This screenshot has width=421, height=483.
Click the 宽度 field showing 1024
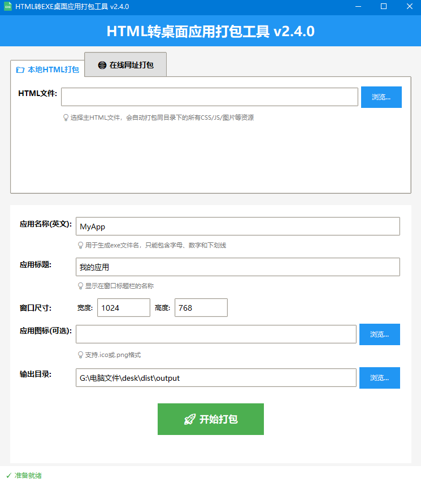pos(123,308)
